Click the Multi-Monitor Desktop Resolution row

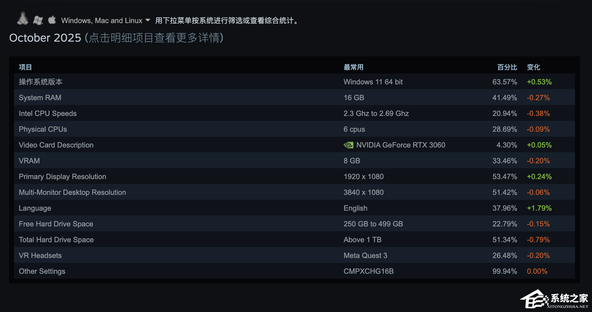tap(72, 192)
